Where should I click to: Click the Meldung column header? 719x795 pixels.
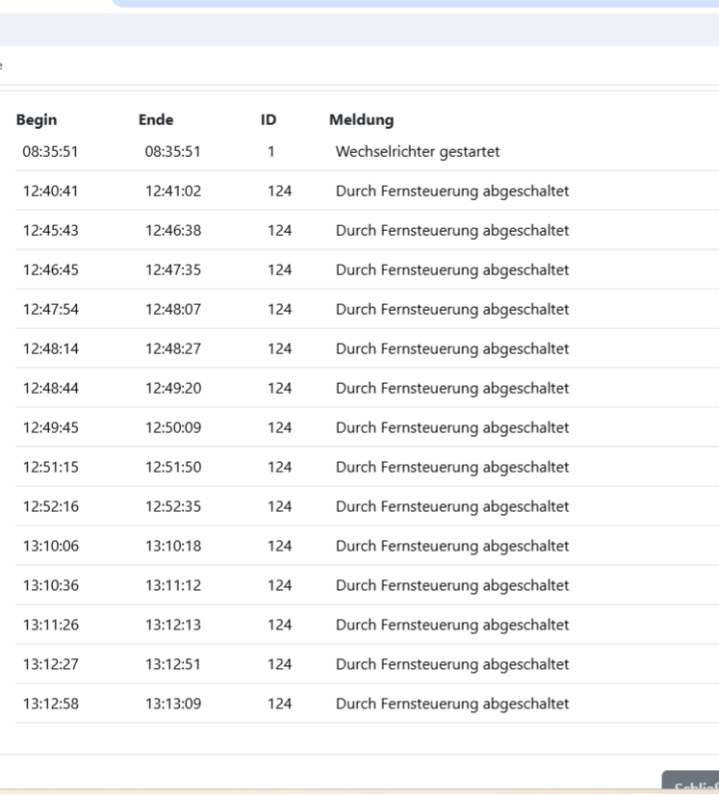(x=362, y=120)
